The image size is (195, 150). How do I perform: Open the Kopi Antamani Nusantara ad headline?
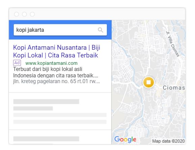coord(57,51)
